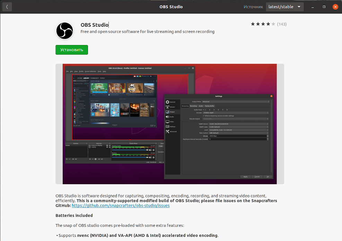Select Audio Track 1 radio button
The height and width of the screenshot is (241, 342).
tap(204, 110)
